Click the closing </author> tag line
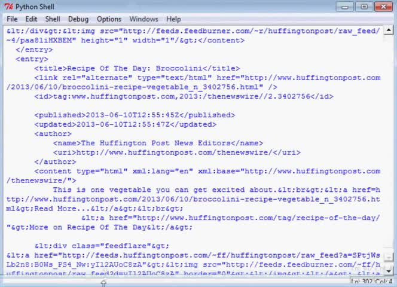The image size is (397, 287). click(x=55, y=162)
